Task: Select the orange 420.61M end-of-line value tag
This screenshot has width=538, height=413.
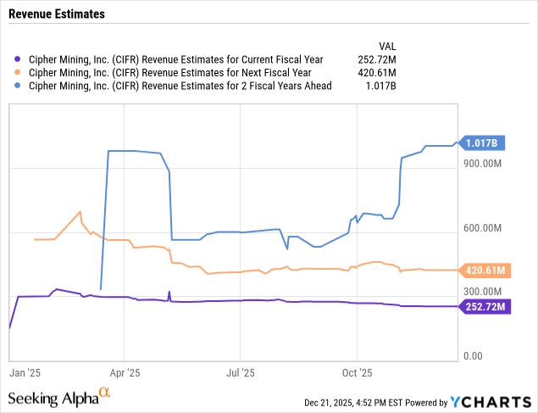Action: point(484,271)
